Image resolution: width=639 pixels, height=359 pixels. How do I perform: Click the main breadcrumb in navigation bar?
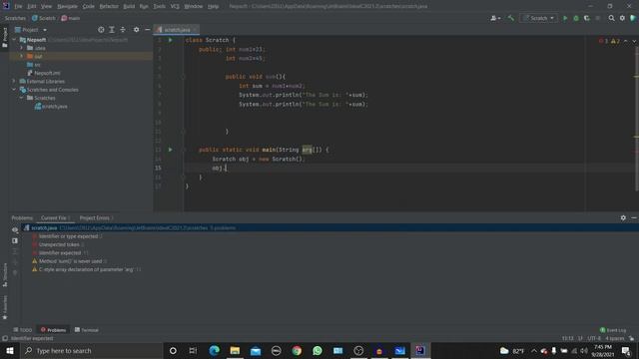pyautogui.click(x=71, y=18)
